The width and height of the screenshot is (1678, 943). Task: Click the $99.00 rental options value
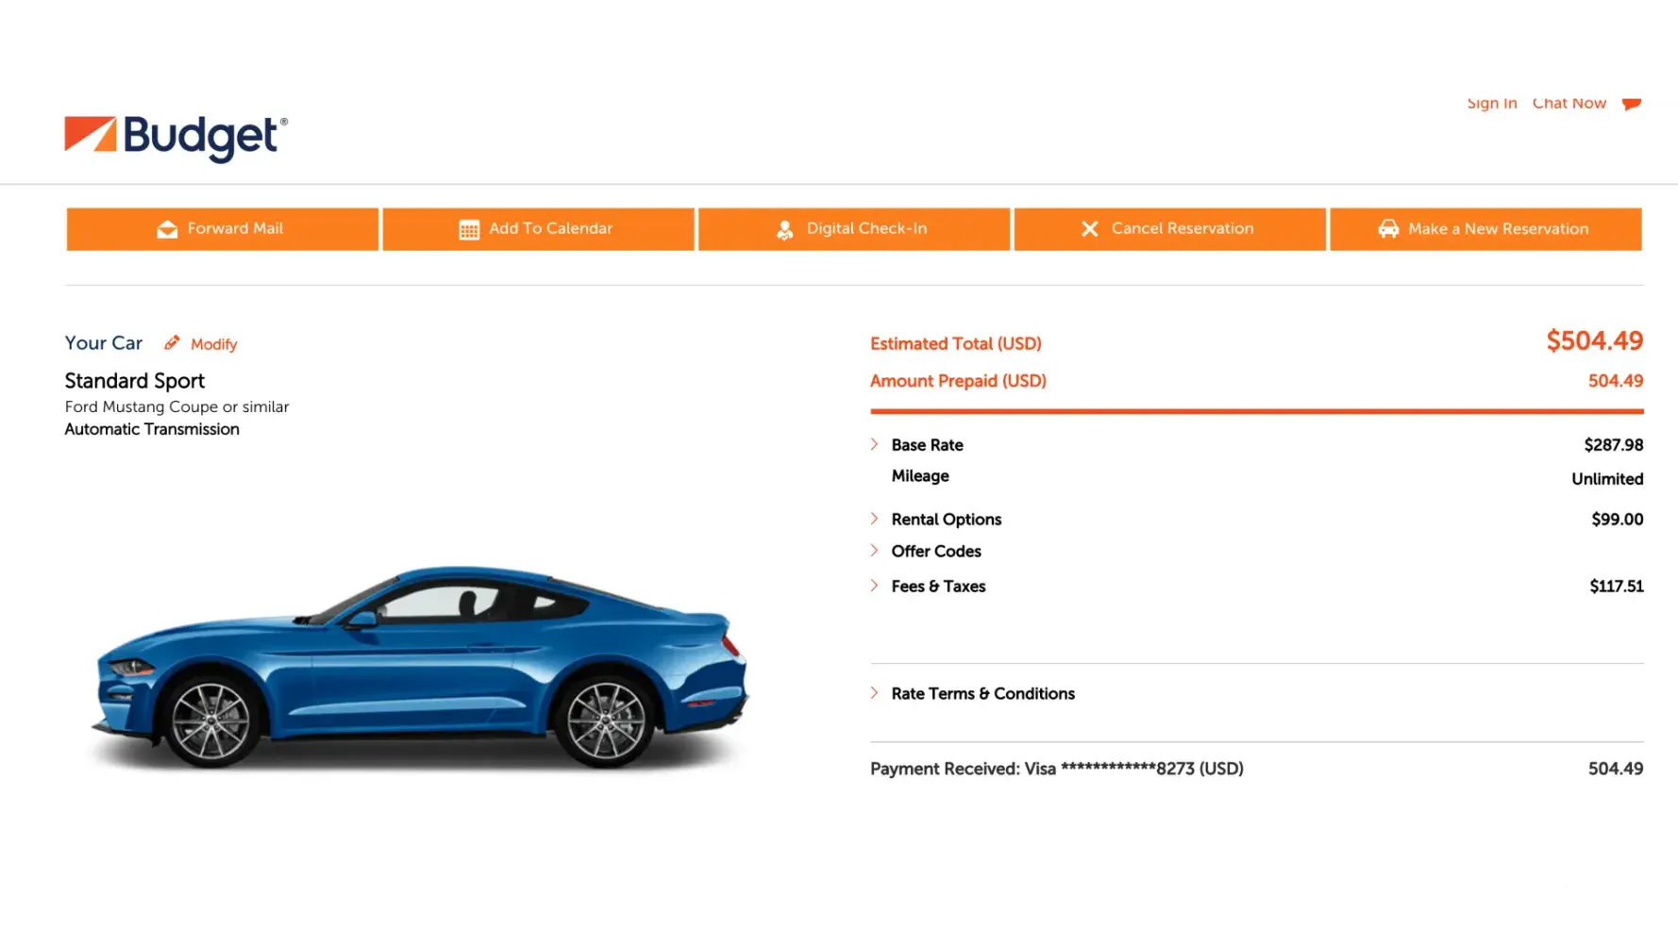[x=1618, y=520]
